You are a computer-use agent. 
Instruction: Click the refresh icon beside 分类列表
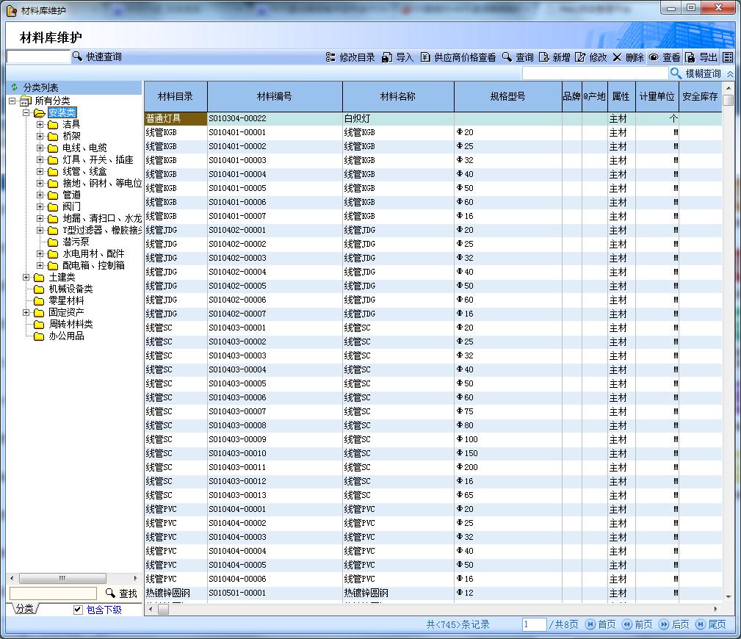(x=14, y=87)
